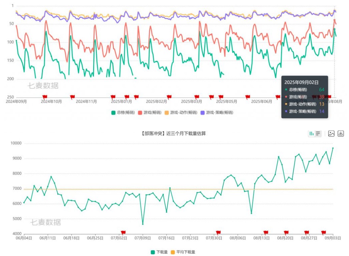349x256 pixels.
Task: Click the red flag at 07月02日
Action: (x=123, y=233)
